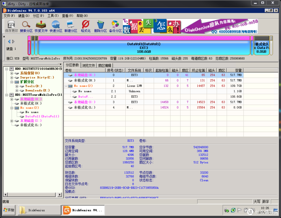The height and width of the screenshot is (218, 281).
Task: Select 未格式化(L:) in the disk tree
Action: [31, 125]
